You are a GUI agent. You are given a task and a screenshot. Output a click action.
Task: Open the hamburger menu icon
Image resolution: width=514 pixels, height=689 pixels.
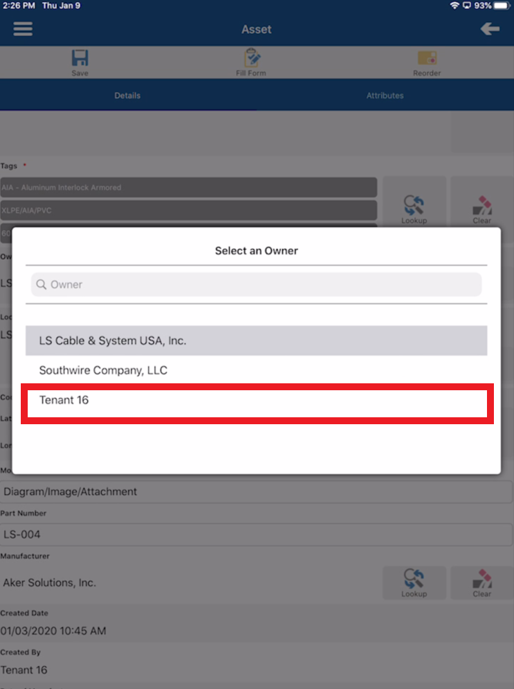23,29
